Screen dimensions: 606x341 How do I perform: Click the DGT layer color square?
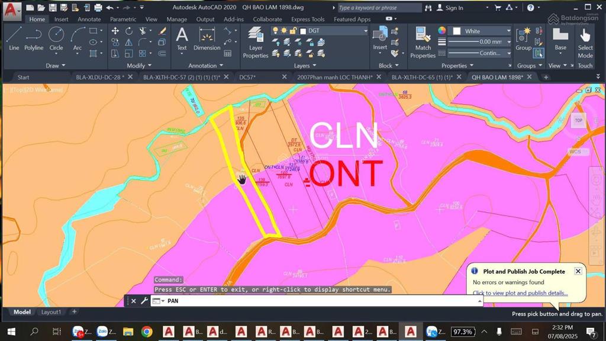tap(303, 31)
